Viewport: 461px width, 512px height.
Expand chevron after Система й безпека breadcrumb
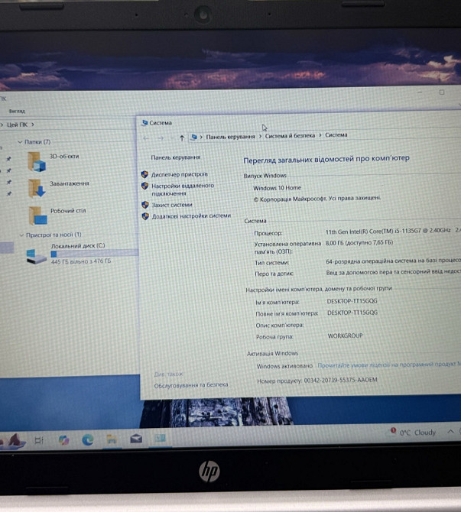pyautogui.click(x=320, y=135)
